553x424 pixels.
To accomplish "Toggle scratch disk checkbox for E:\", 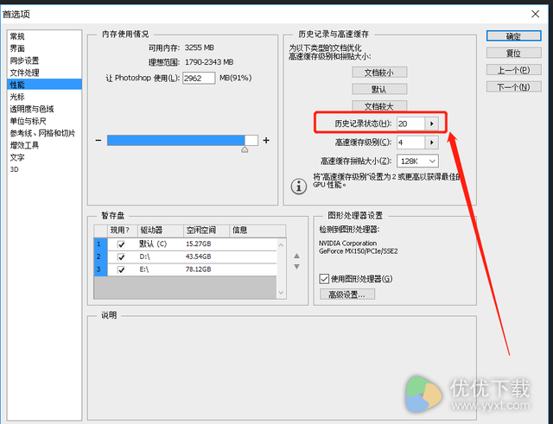I will [121, 269].
